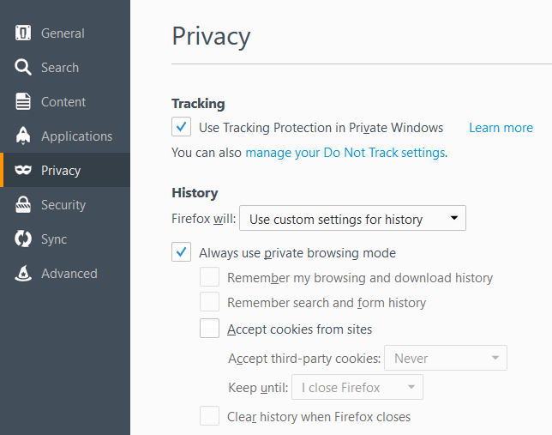
Task: Click the Sync circular arrows icon
Action: tap(23, 239)
